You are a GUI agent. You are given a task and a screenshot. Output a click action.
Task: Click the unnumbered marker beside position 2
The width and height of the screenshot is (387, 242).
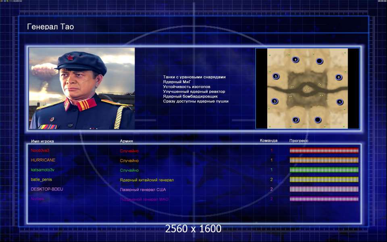318,120
